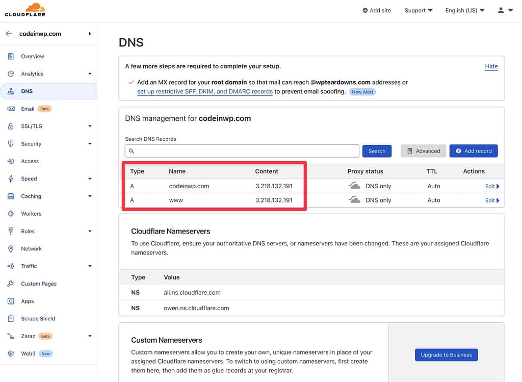
Task: Click Add site in the top bar
Action: 377,10
